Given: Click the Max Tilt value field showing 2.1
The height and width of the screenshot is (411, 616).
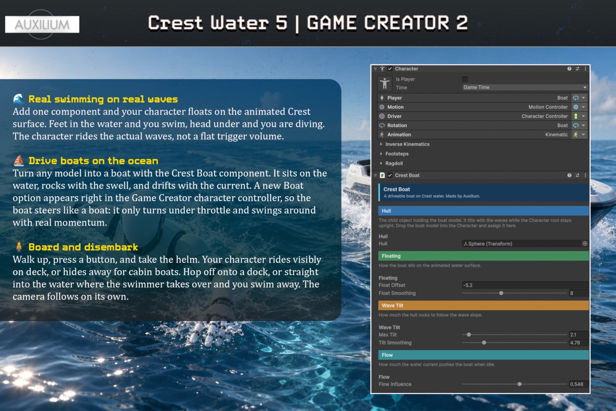Looking at the screenshot, I should coord(579,335).
